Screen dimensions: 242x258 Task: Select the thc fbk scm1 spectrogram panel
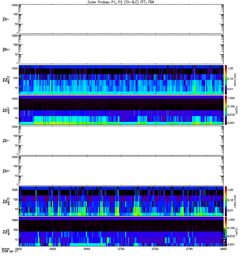[x=121, y=232]
